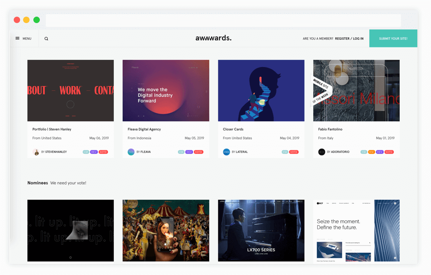Open BY ADORATORIO author link

coord(338,152)
